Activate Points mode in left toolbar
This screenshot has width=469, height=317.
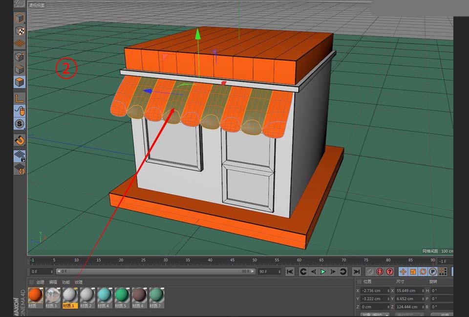tap(20, 57)
